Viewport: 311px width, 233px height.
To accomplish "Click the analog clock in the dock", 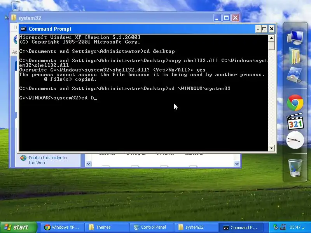I will click(x=295, y=140).
